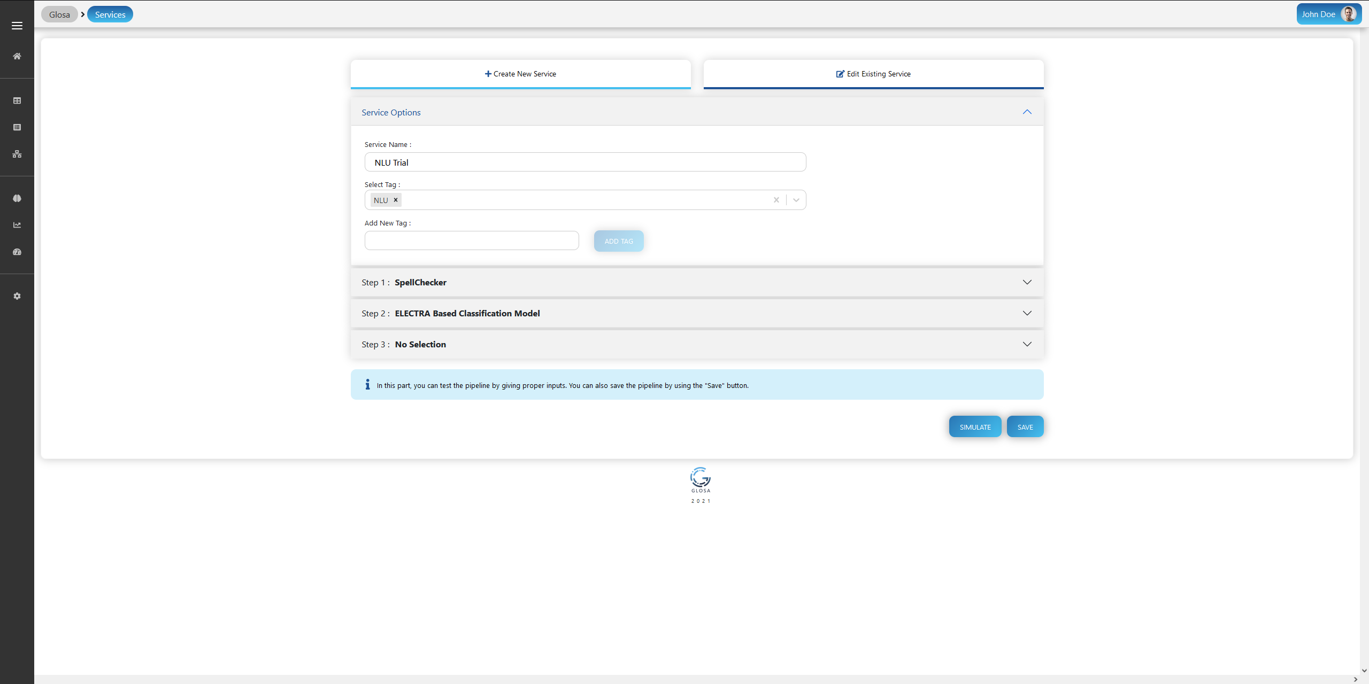Toggle the dropdown arrow in Select Tag
The height and width of the screenshot is (684, 1369).
coord(796,200)
